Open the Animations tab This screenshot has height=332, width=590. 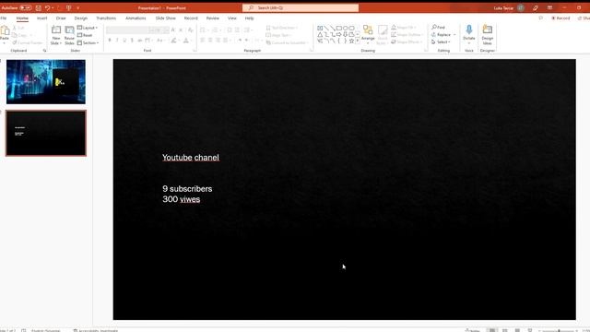point(136,18)
